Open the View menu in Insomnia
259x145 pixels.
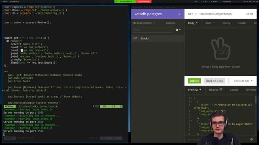(151, 7)
